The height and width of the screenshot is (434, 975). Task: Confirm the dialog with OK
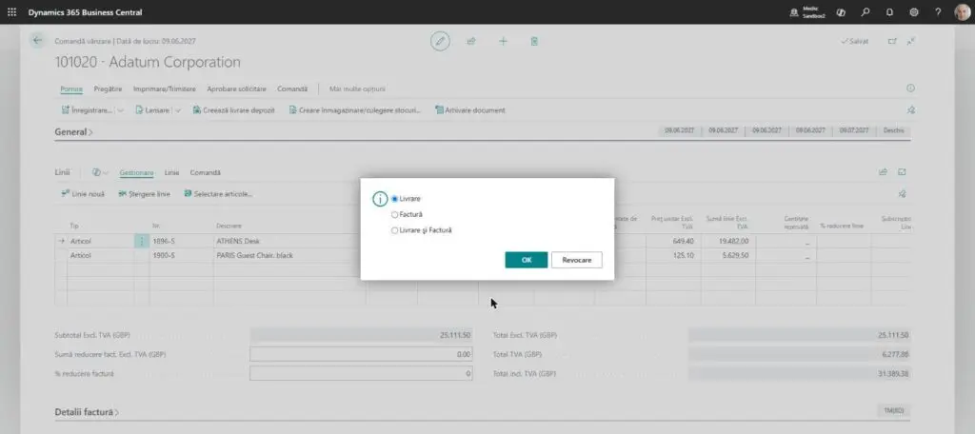point(526,260)
